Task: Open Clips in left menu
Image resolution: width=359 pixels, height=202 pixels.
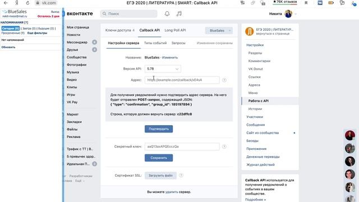Action: (x=72, y=88)
